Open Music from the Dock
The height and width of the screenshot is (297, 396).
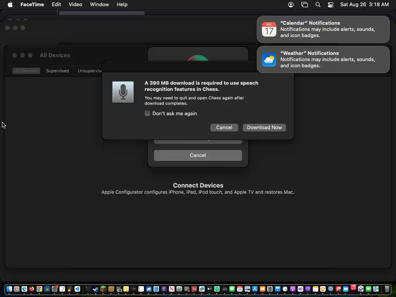(353, 287)
